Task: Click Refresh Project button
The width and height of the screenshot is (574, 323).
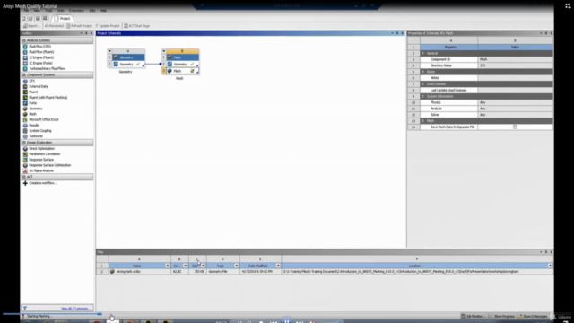Action: coord(80,26)
